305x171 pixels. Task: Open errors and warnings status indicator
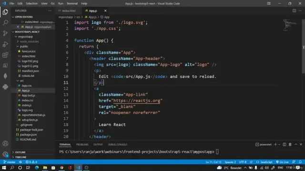coord(31,162)
